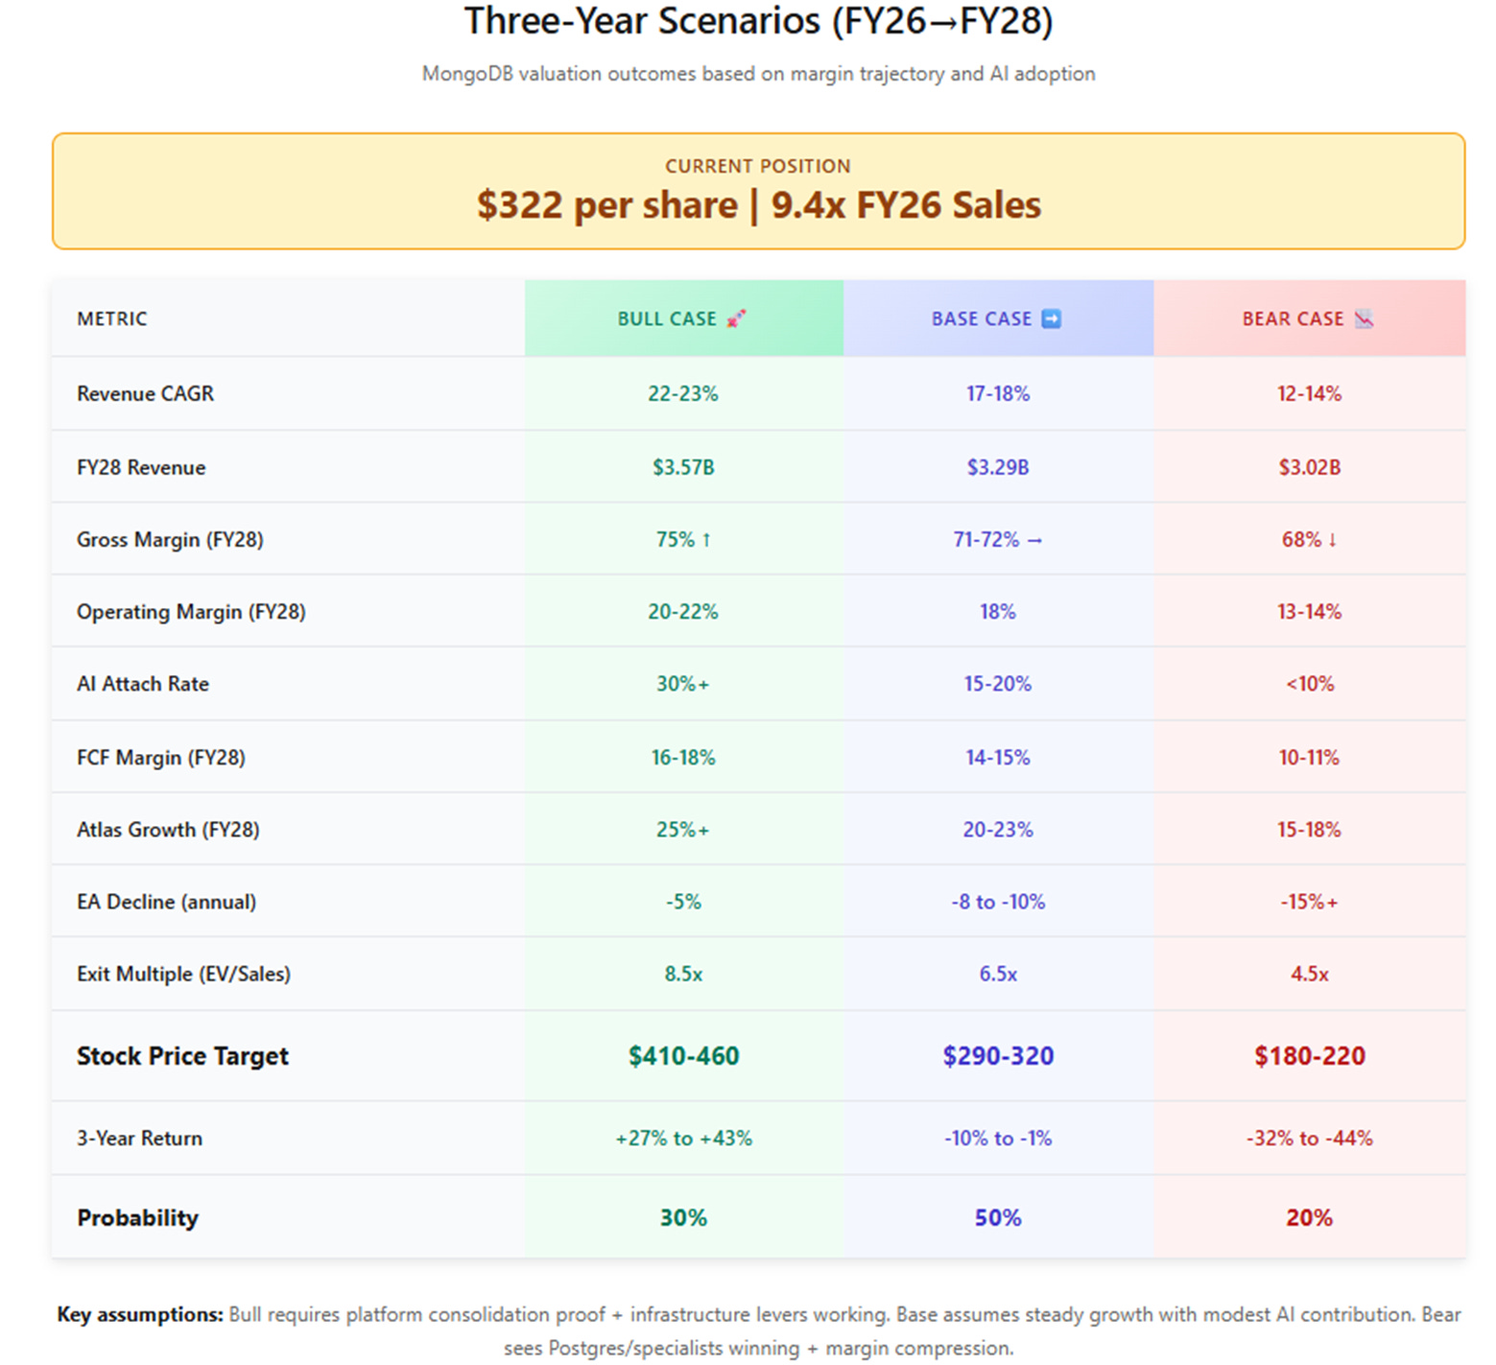Click the bear case stock price target $180-220
1496x1365 pixels.
coord(1310,1056)
